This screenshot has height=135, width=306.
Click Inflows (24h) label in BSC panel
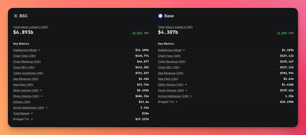(22, 102)
